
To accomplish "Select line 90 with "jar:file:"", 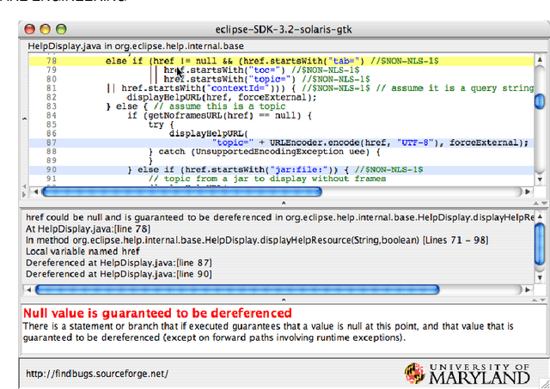I will point(281,170).
